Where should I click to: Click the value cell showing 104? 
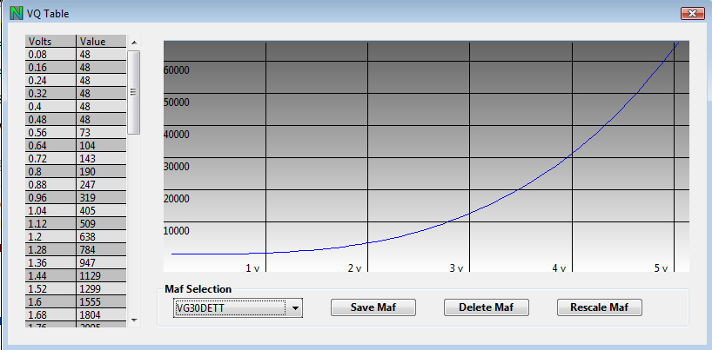pyautogui.click(x=101, y=145)
